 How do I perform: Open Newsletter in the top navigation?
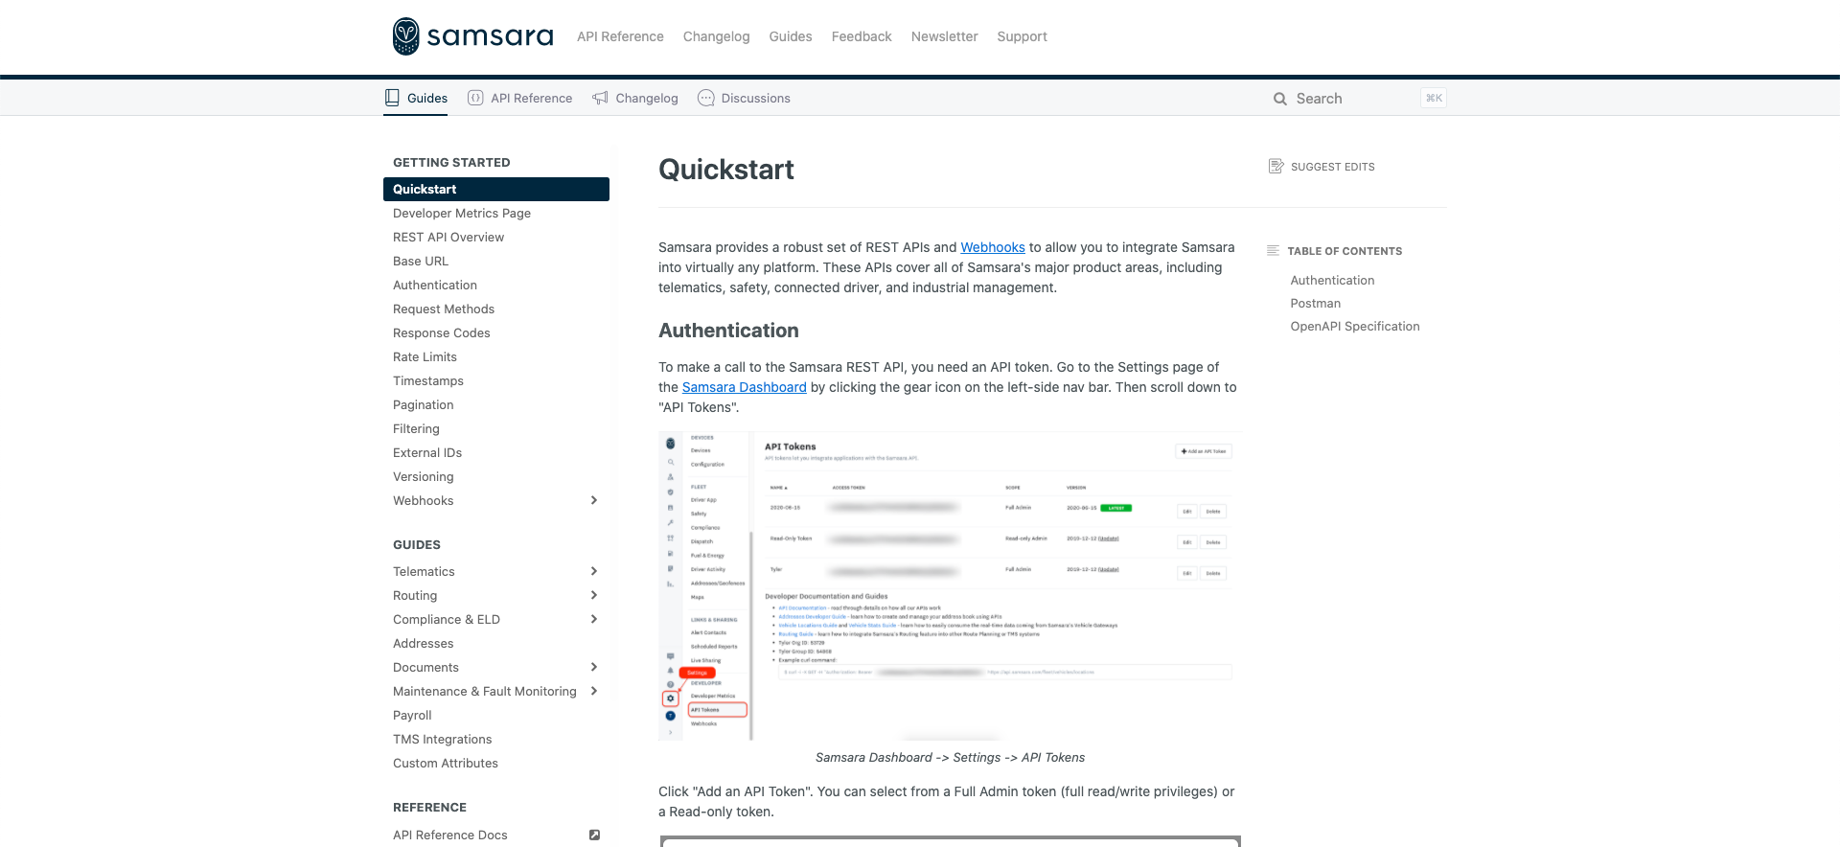[944, 36]
